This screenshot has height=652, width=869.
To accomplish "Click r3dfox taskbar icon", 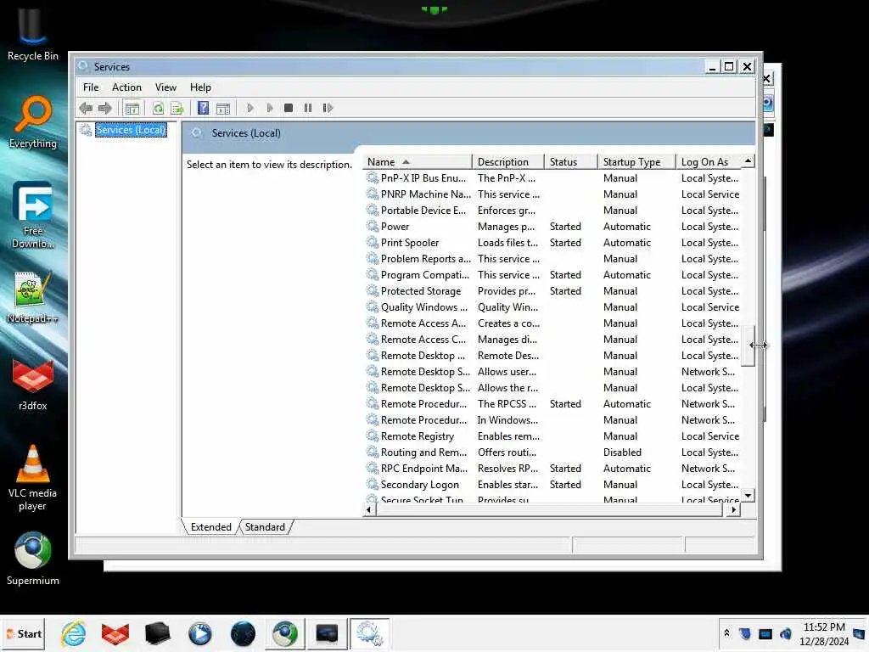I will pos(115,633).
